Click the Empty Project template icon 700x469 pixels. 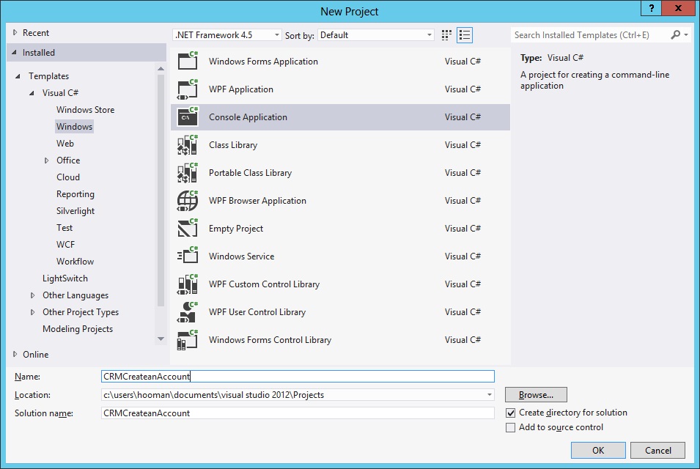(188, 228)
